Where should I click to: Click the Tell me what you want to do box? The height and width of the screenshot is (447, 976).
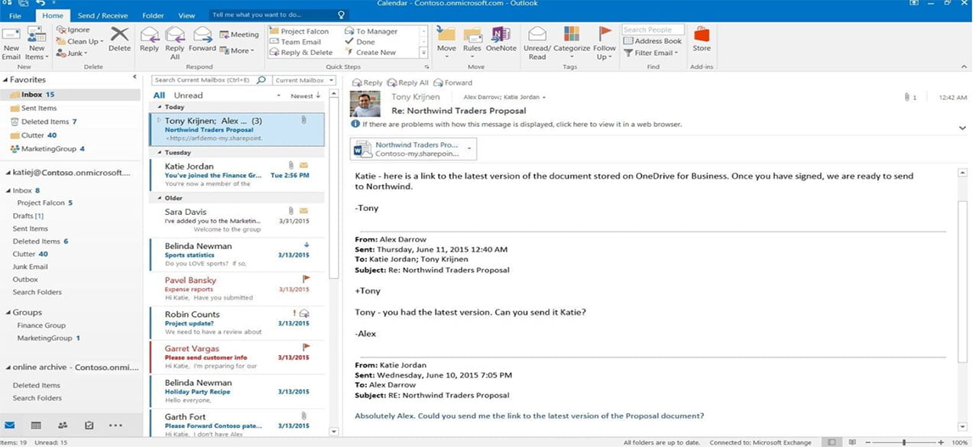coord(279,15)
